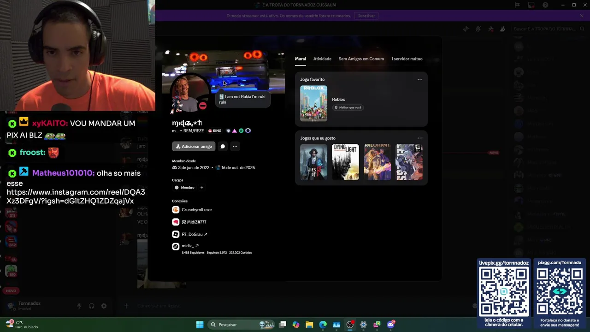
Task: Open the Jogo favorito options menu
Action: pyautogui.click(x=420, y=79)
